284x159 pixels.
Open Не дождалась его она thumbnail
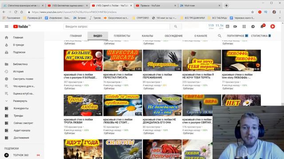pyautogui.click(x=162, y=105)
